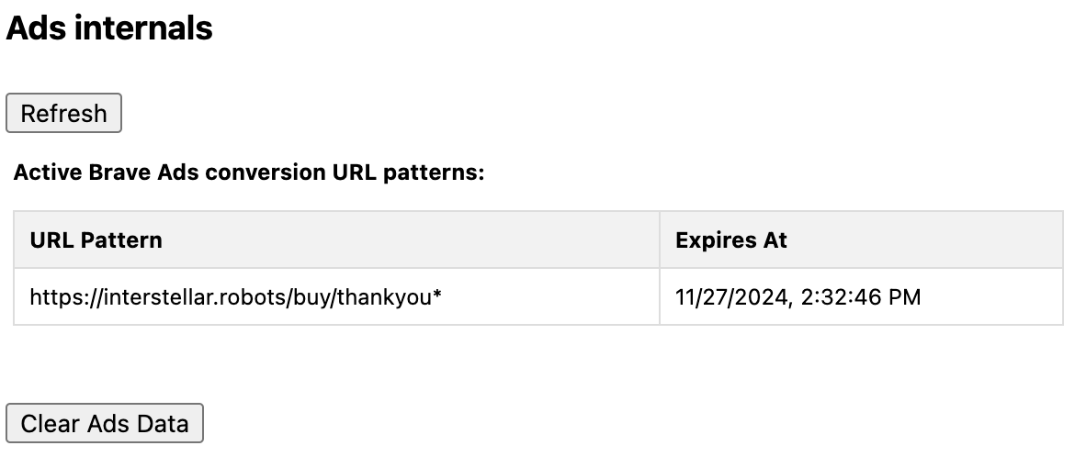Click the Refresh button
This screenshot has height=468, width=1075.
click(63, 114)
